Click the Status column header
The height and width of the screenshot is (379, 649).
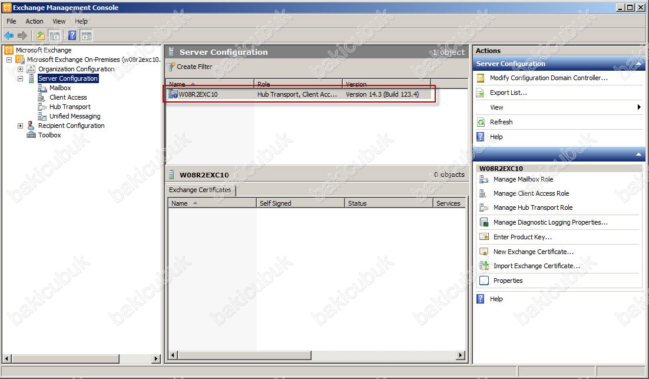click(x=389, y=203)
